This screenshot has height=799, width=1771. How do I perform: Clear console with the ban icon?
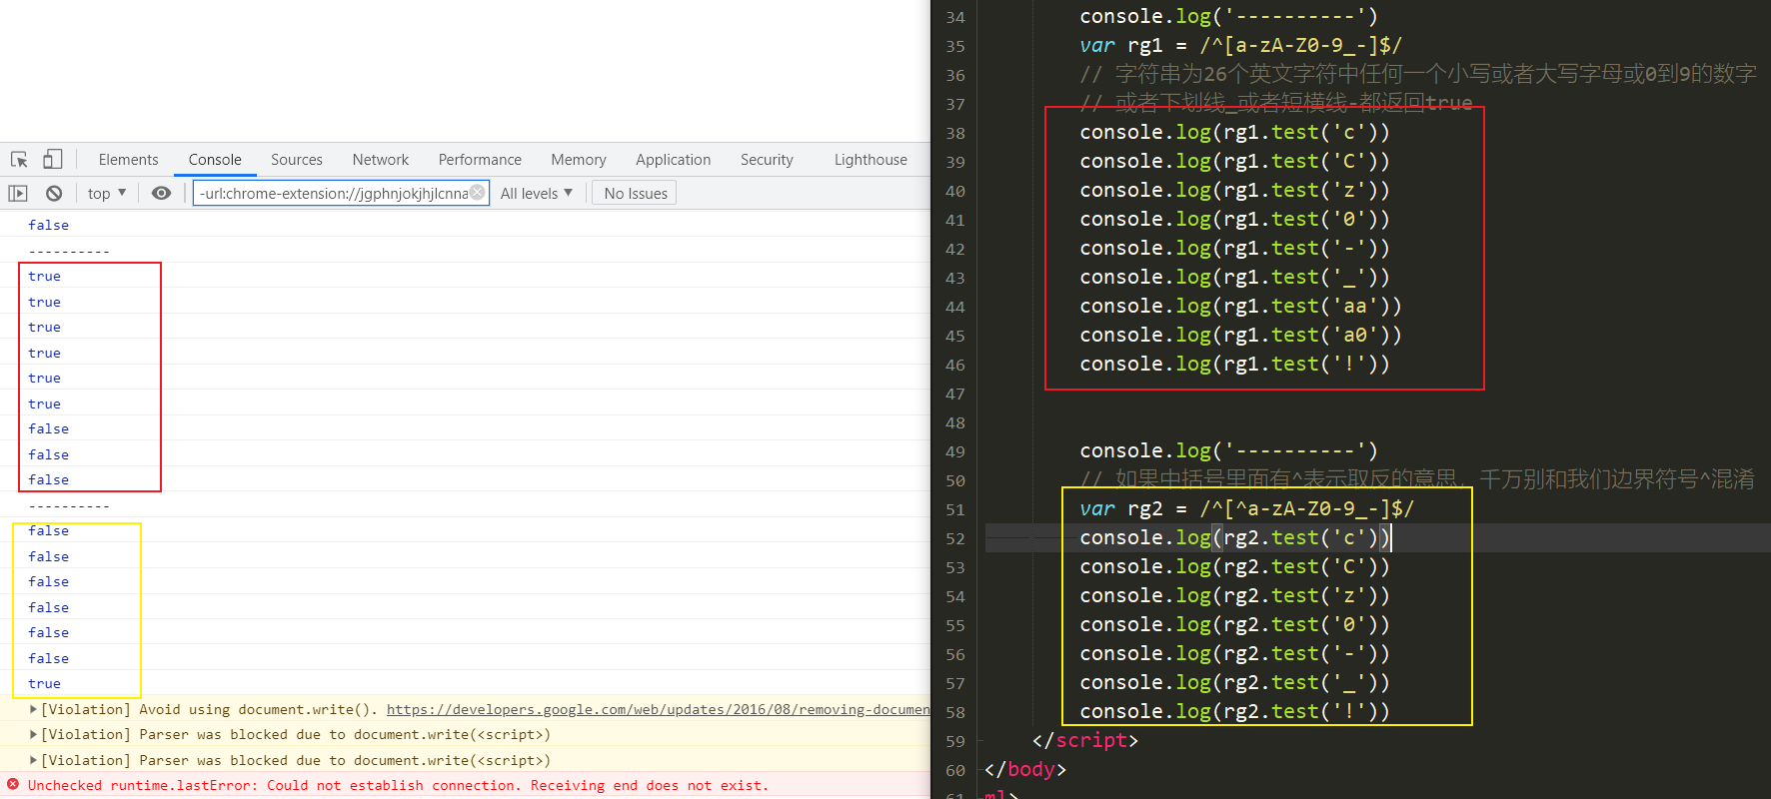54,194
